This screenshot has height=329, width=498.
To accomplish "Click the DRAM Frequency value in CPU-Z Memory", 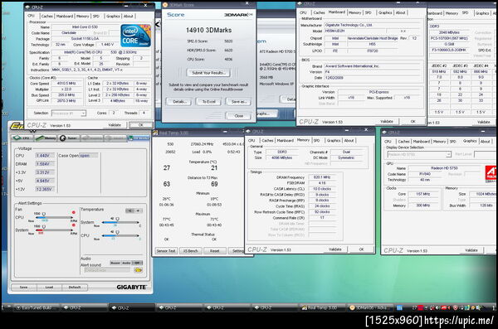I will (x=322, y=177).
